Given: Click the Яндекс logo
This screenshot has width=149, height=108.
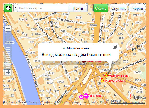Looking at the screenshot, I should (x=137, y=97).
